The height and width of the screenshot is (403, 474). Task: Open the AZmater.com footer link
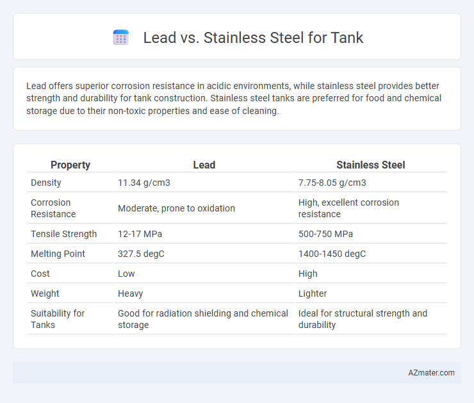pos(431,373)
